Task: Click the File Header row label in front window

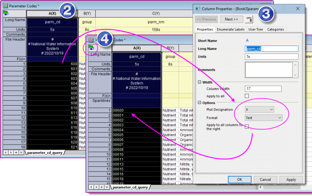Action: [100, 82]
